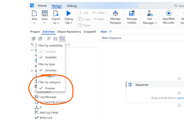184x120 pixels.
Task: Select the Activities panel tab
Action: click(49, 32)
